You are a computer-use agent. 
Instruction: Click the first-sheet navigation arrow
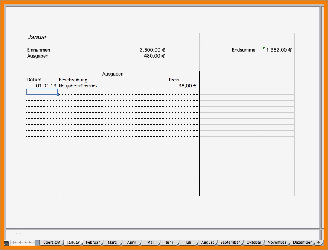(15, 242)
